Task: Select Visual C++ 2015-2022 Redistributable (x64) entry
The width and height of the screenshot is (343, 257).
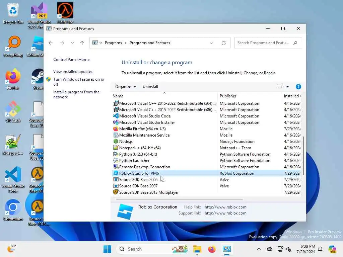Action: [206, 103]
